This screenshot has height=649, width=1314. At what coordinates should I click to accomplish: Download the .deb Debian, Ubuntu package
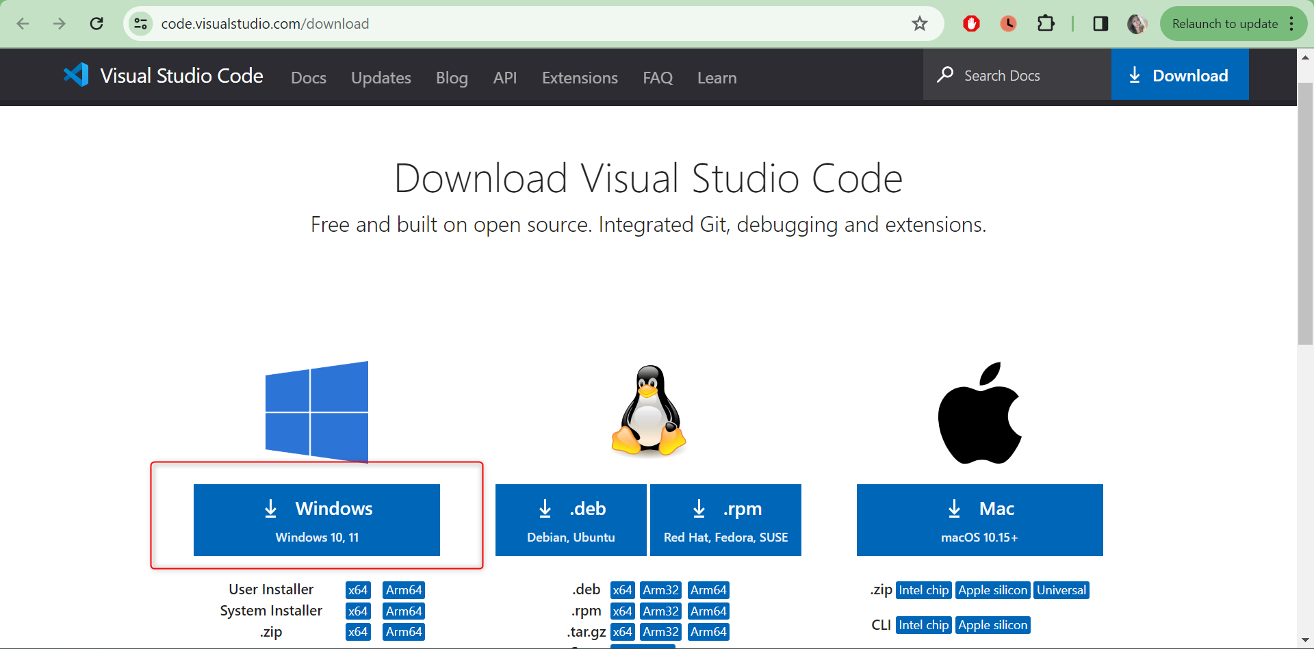point(571,520)
